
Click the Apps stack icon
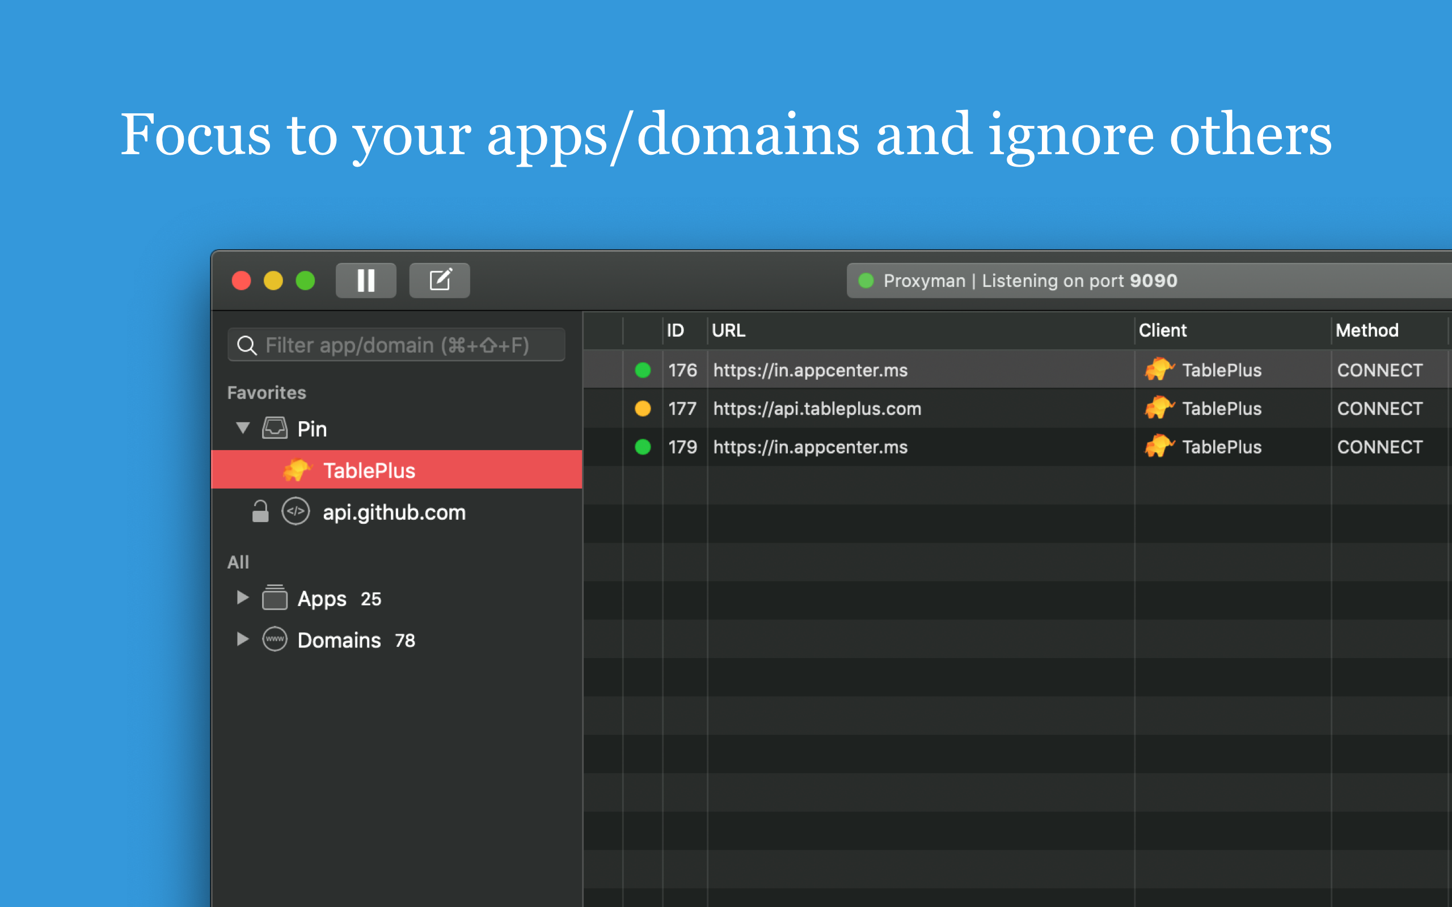coord(275,597)
